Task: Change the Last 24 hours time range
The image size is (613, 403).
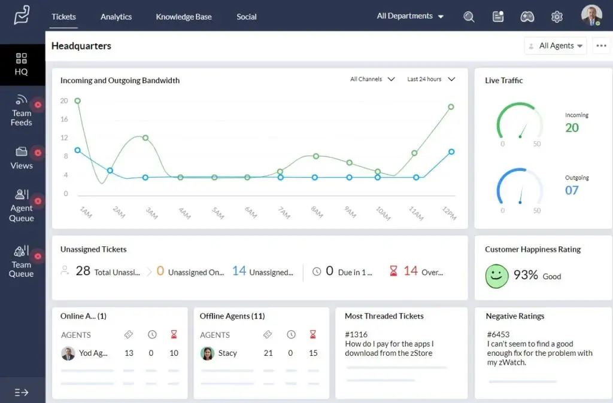Action: tap(430, 78)
